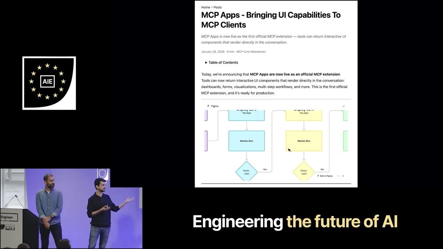The image size is (443, 249).
Task: Click the MCP Core Maintainers author text
Action: click(x=251, y=52)
